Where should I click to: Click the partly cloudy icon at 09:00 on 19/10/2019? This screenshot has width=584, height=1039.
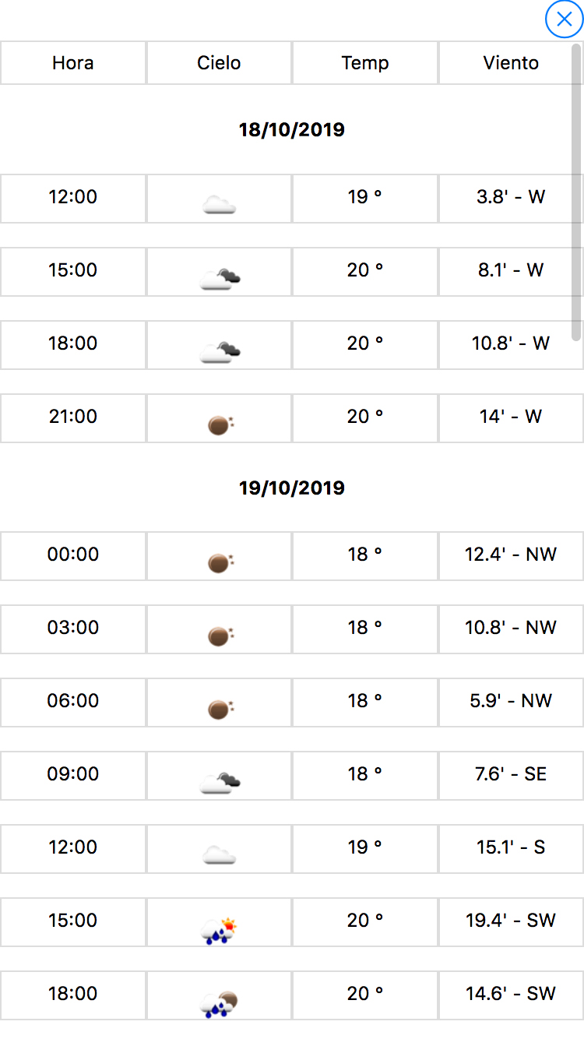[220, 782]
